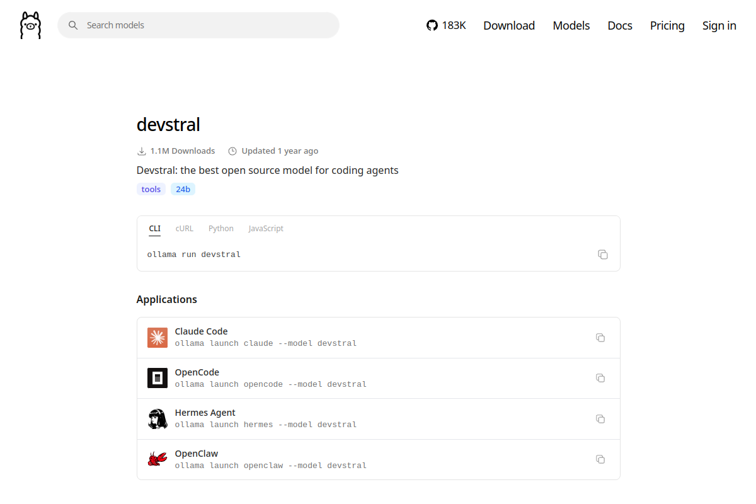Image resolution: width=756 pixels, height=504 pixels.
Task: Click the OpenClaw red lobster icon
Action: click(x=157, y=459)
